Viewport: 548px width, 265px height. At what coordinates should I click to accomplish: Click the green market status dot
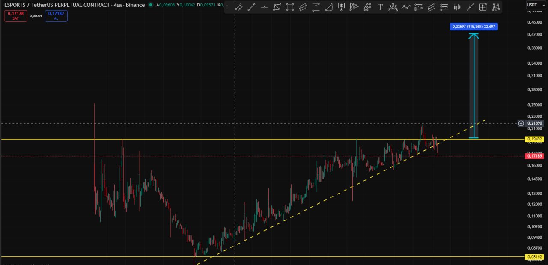coord(150,5)
